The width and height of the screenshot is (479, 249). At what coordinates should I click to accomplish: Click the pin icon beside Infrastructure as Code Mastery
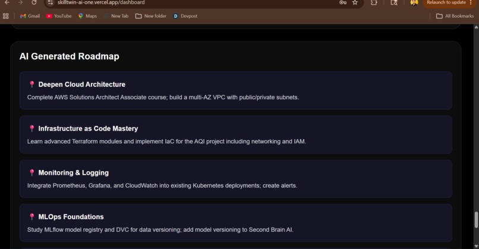pyautogui.click(x=31, y=128)
